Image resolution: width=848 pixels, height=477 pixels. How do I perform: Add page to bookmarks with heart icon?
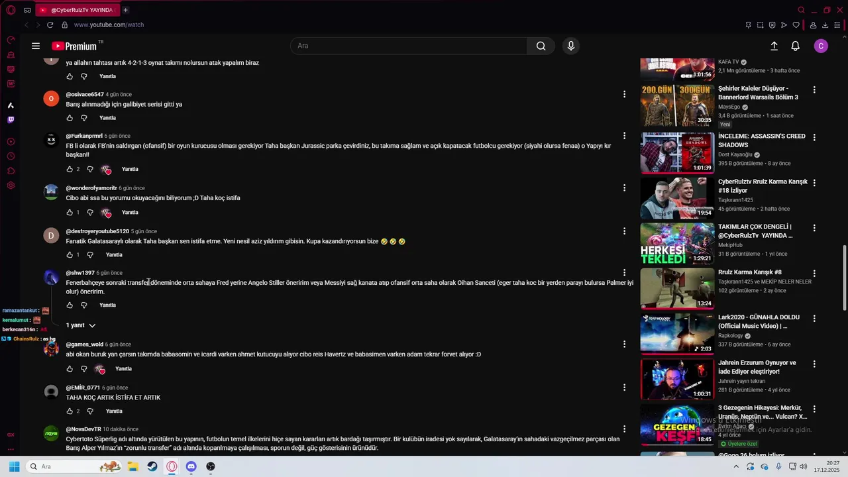click(796, 25)
